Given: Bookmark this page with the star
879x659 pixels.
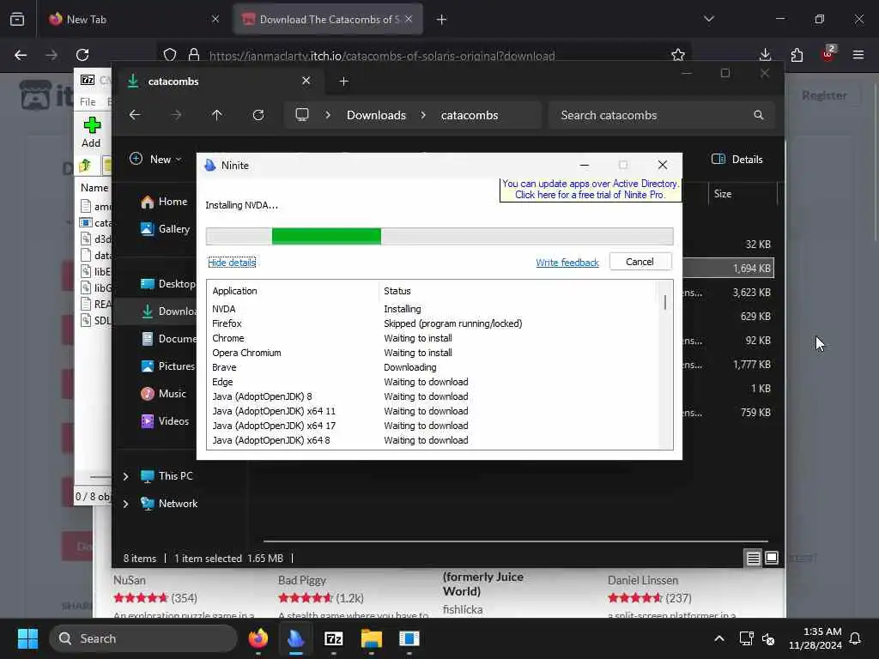Looking at the screenshot, I should [x=678, y=55].
